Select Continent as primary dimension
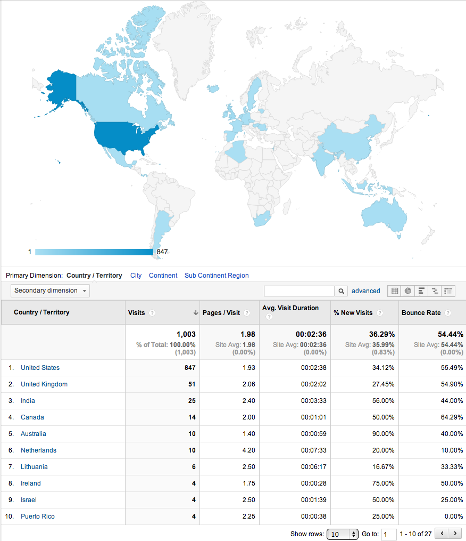The height and width of the screenshot is (541, 466). (163, 276)
